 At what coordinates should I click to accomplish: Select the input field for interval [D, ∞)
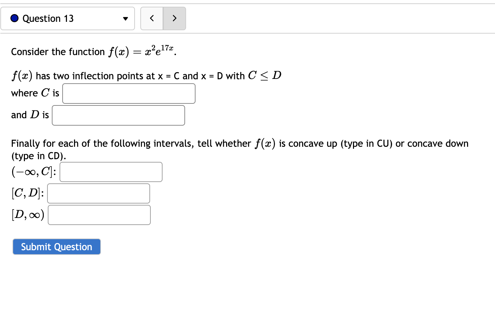coord(99,215)
